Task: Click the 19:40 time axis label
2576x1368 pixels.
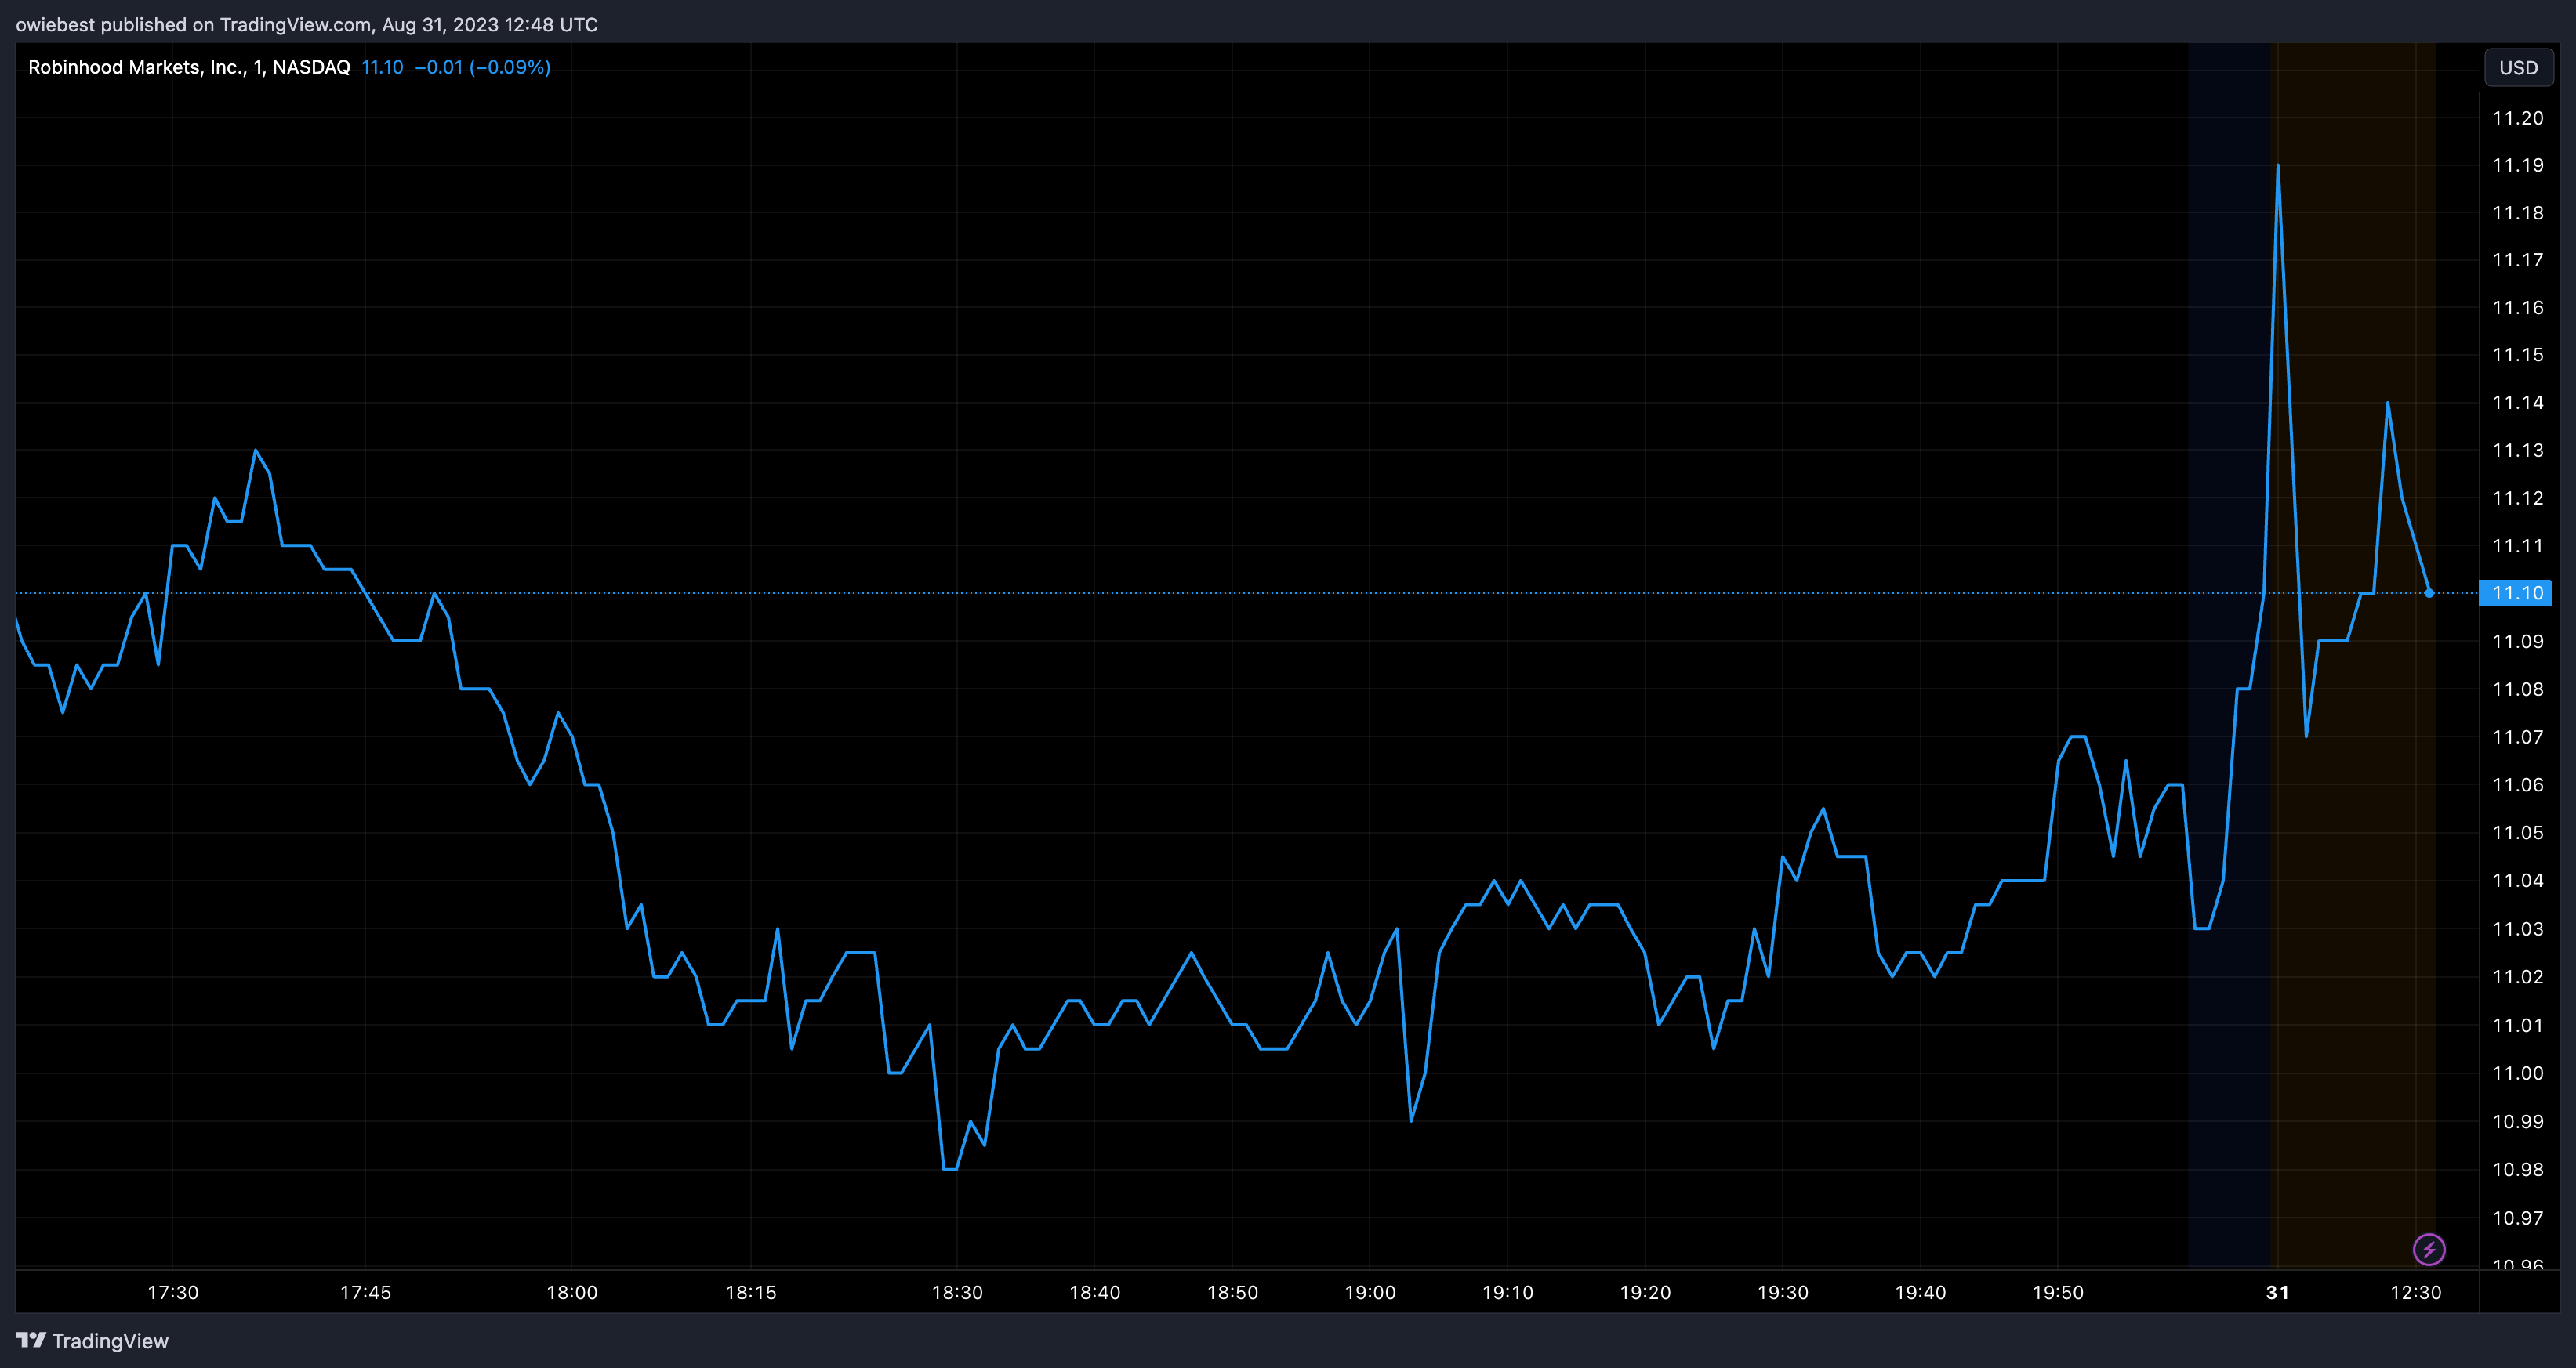Action: click(x=1921, y=1292)
